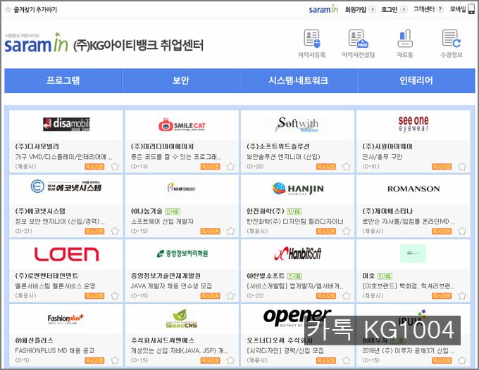Open job title 보안솔루션 엔지니어 (신입)
This screenshot has width=479, height=370.
pyautogui.click(x=283, y=157)
